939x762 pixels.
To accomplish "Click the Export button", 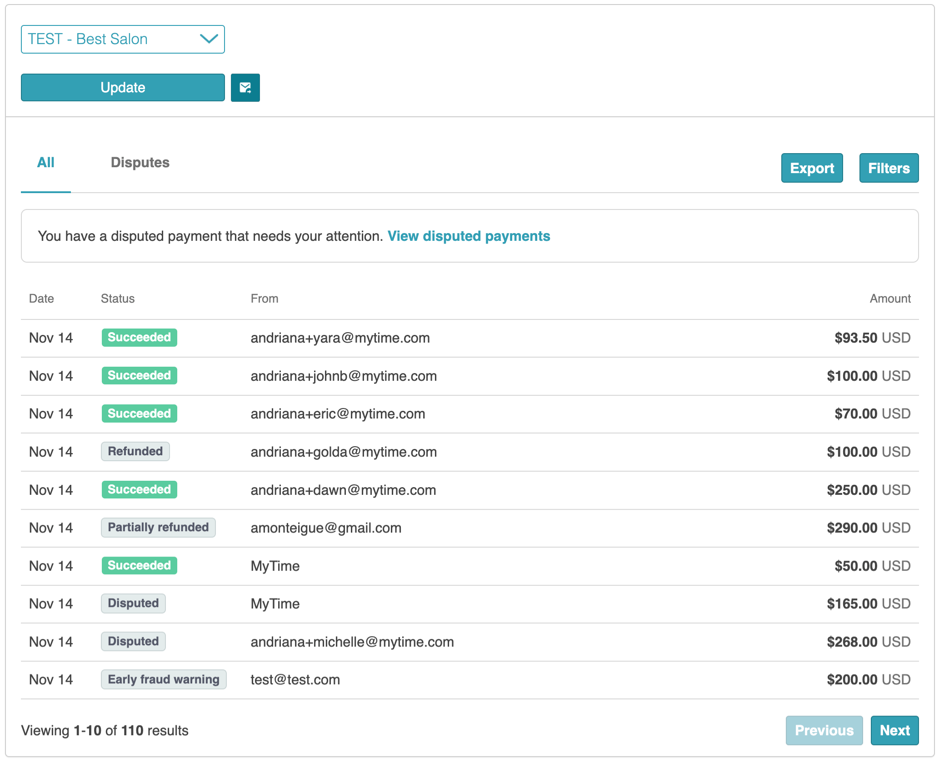I will (x=811, y=168).
